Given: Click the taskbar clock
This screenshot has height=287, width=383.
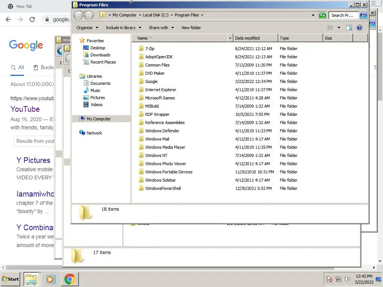Looking at the screenshot, I should click(x=364, y=279).
